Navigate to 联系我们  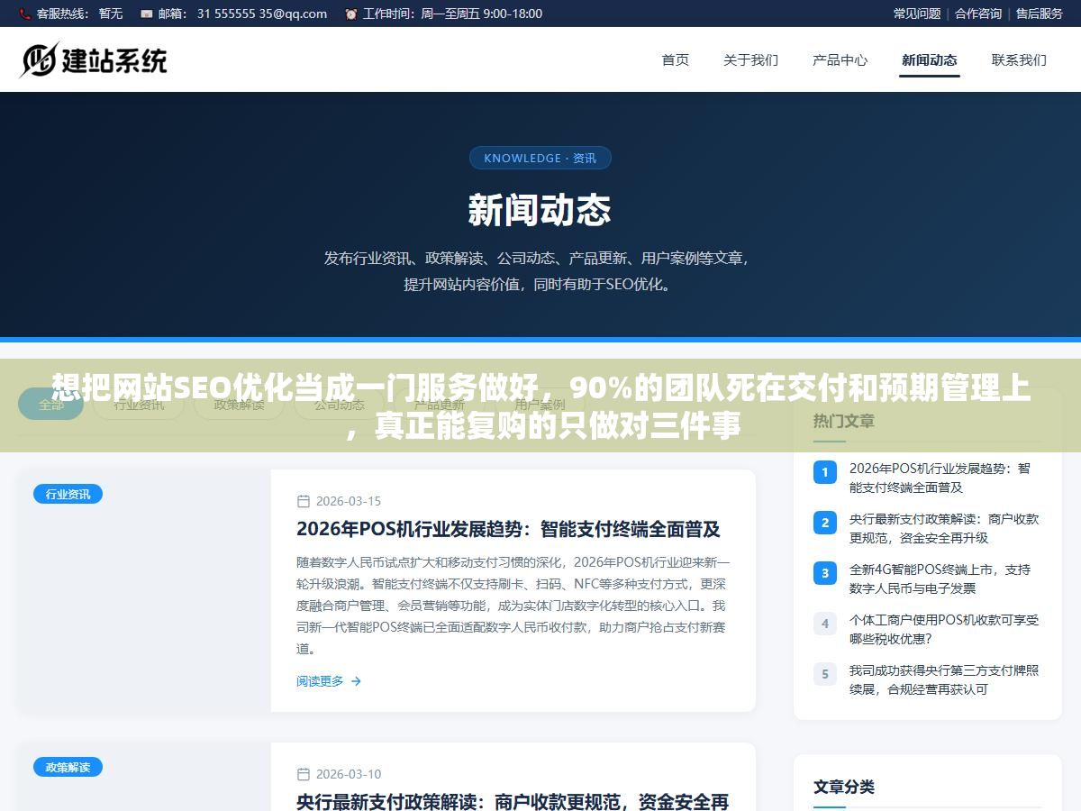pos(1019,59)
